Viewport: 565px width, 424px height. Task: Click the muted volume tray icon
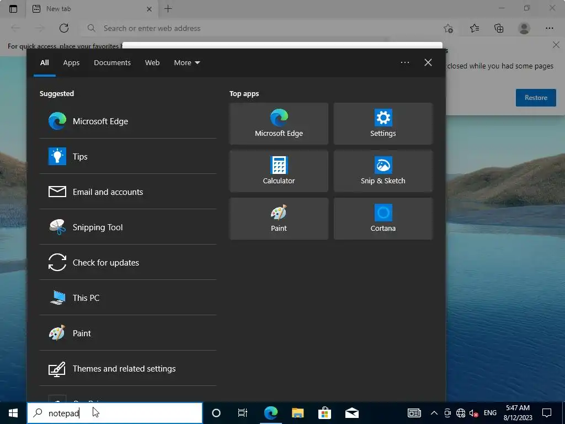[473, 413]
